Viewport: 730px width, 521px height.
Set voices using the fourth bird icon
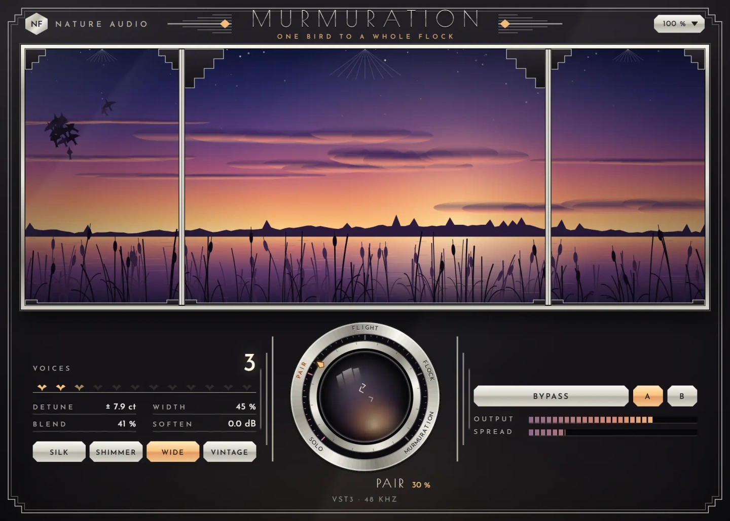point(98,387)
